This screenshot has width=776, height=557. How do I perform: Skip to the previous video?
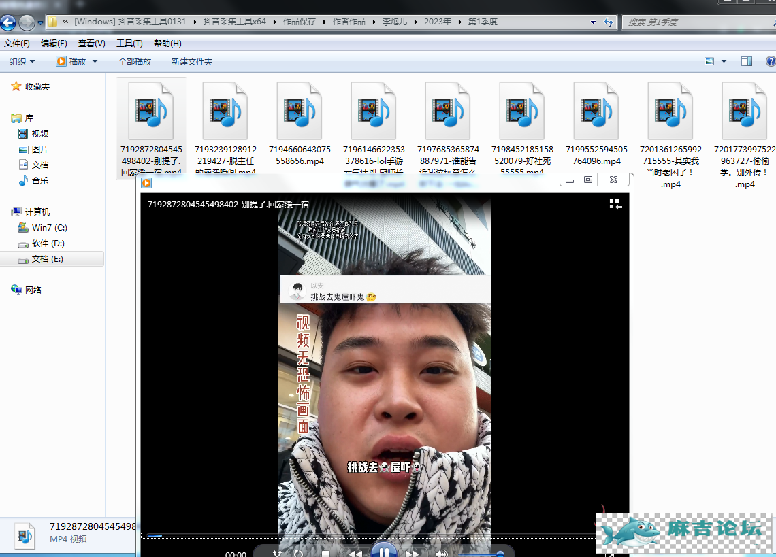pos(355,554)
